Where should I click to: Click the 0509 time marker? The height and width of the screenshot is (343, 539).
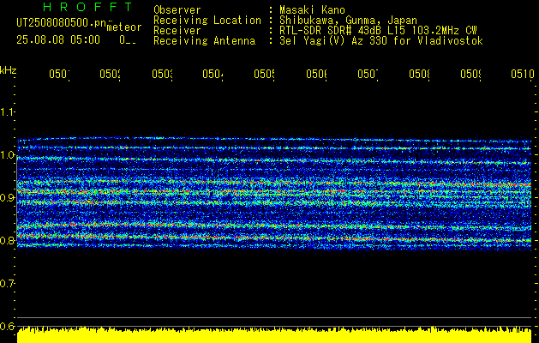click(x=471, y=74)
